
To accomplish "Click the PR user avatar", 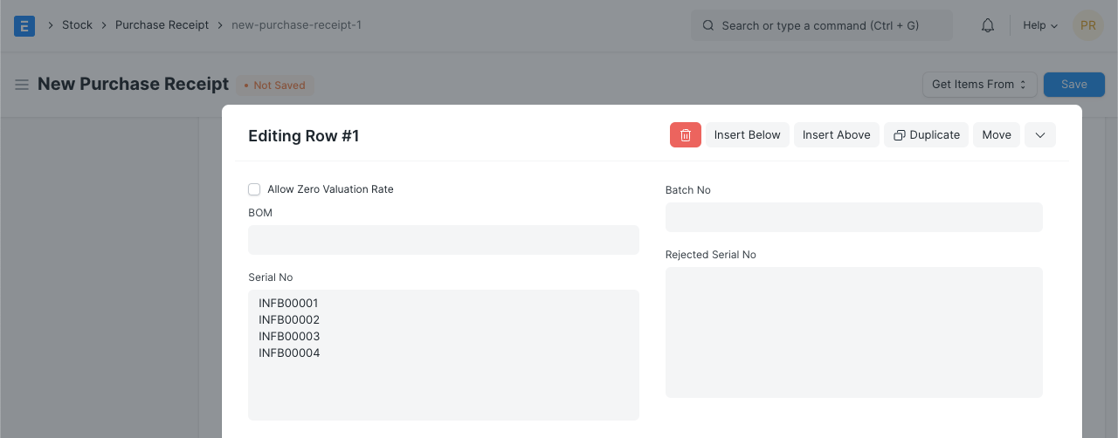I will click(x=1087, y=25).
